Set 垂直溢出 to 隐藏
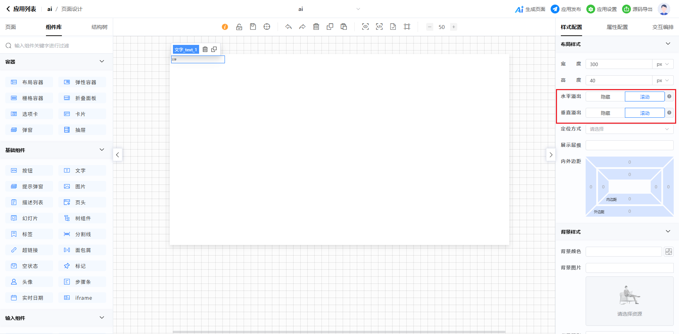The image size is (679, 334). (x=605, y=113)
